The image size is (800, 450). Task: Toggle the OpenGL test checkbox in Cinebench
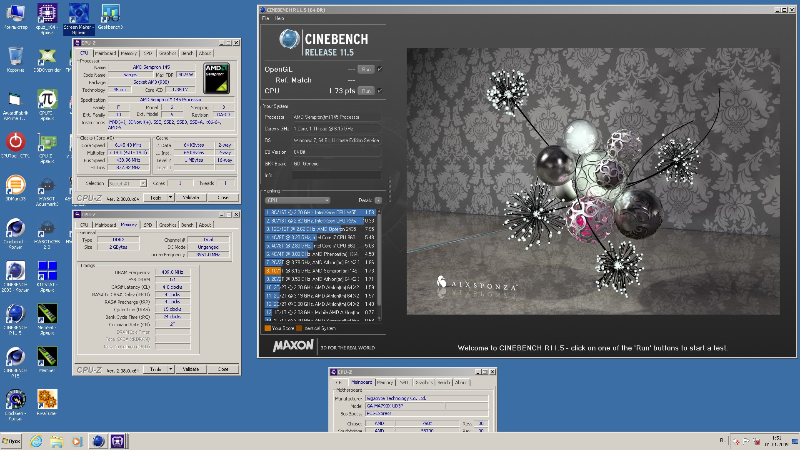pos(380,69)
